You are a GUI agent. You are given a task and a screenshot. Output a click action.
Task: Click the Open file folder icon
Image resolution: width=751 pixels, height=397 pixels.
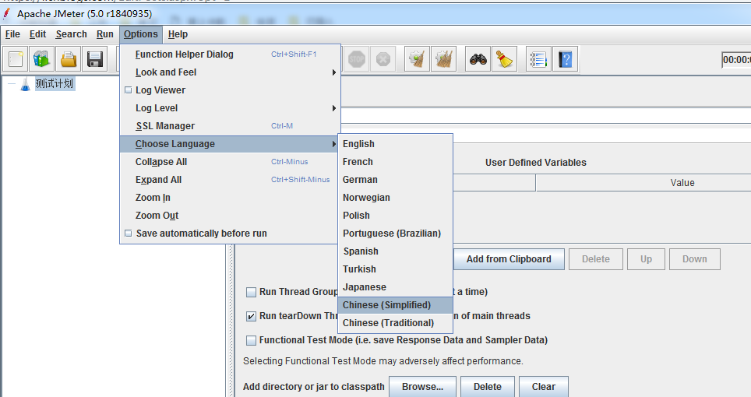coord(68,59)
